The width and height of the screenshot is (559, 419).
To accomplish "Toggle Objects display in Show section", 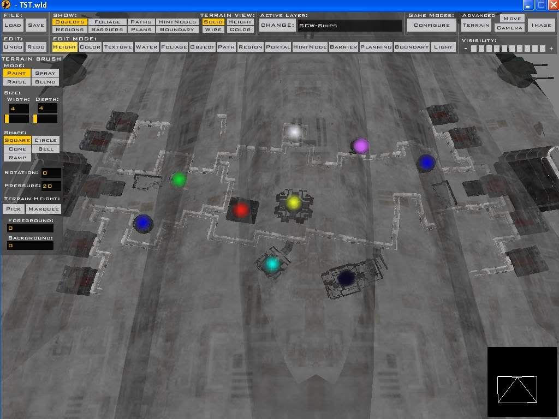I will pyautogui.click(x=70, y=22).
